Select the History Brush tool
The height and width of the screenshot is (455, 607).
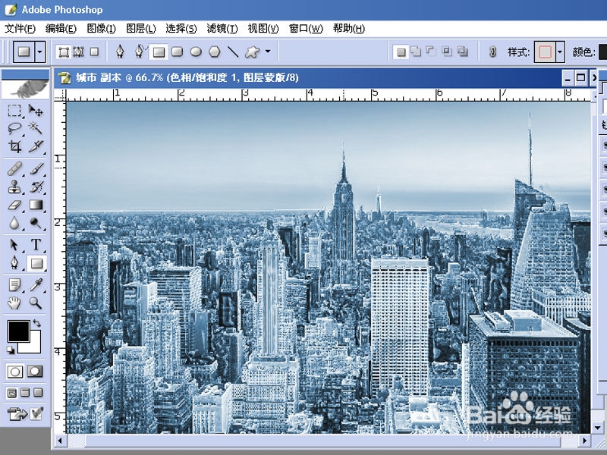pyautogui.click(x=36, y=187)
